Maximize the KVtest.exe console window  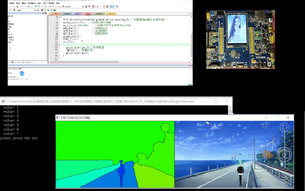point(215,101)
